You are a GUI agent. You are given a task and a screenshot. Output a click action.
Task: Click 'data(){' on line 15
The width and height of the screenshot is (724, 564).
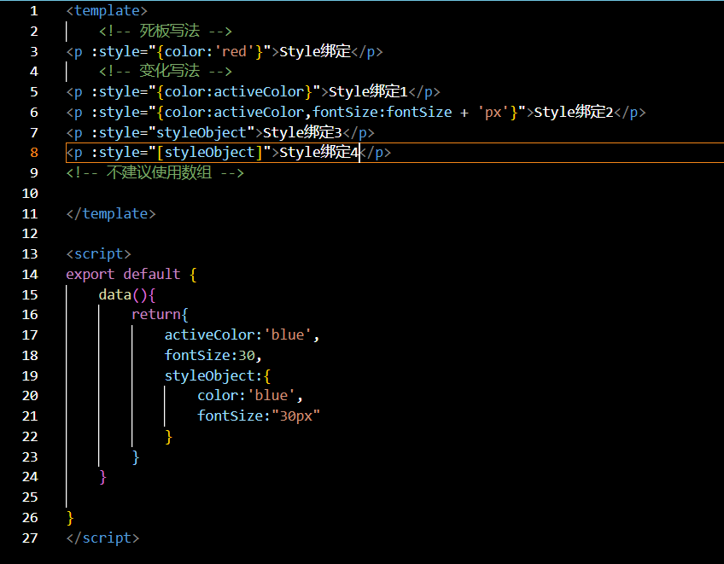(127, 295)
